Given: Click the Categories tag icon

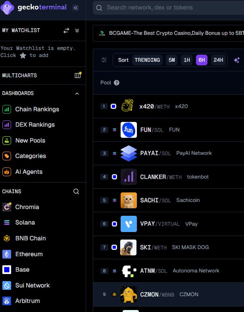Looking at the screenshot, I should click(x=7, y=156).
